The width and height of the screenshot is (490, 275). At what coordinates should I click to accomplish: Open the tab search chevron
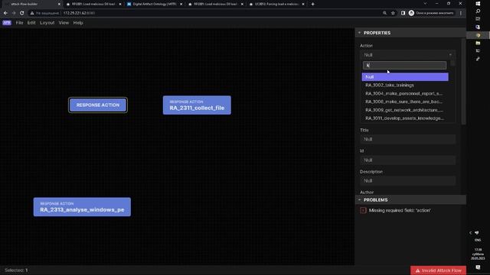tap(425, 3)
